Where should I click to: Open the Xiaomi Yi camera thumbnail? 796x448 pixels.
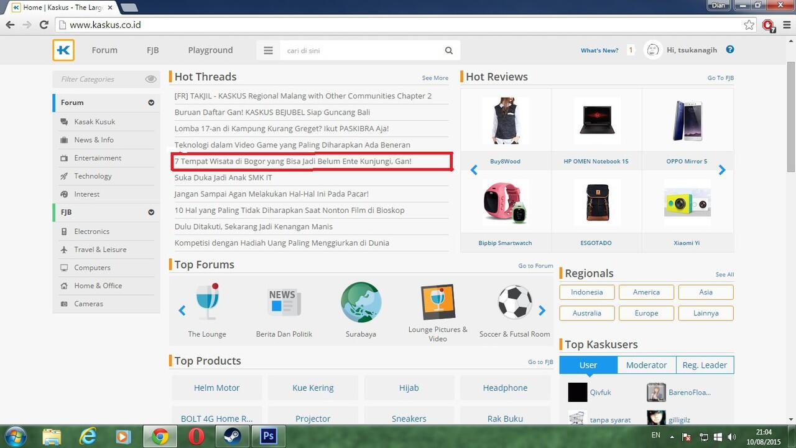pyautogui.click(x=687, y=202)
